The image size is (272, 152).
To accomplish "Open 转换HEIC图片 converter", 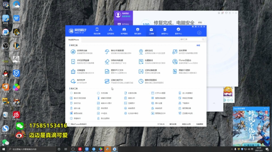I will coord(104,103).
